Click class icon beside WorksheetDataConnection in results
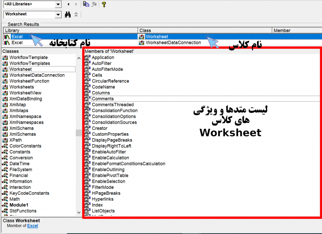Screen dimensions: 322x234 [142, 43]
